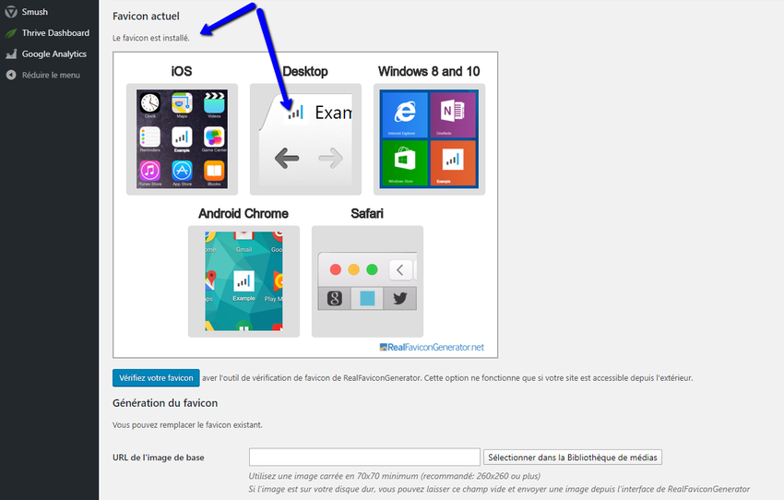Click the red close dot in Safari preview
Image resolution: width=784 pixels, height=500 pixels.
[x=336, y=269]
